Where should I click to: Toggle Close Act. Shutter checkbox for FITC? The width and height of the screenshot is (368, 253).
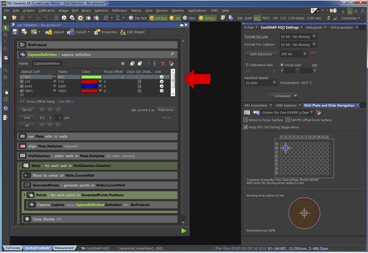139,77
